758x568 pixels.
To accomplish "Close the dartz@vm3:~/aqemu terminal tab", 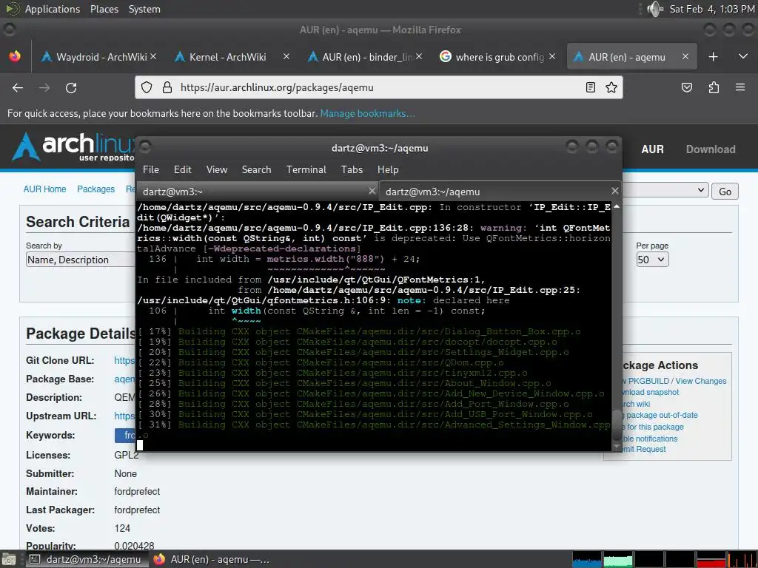I will click(x=614, y=191).
